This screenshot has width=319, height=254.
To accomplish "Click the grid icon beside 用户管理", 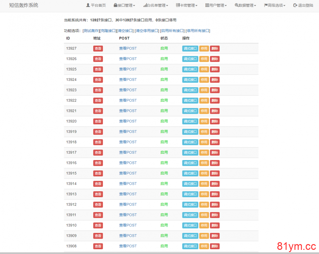I will (x=207, y=5).
